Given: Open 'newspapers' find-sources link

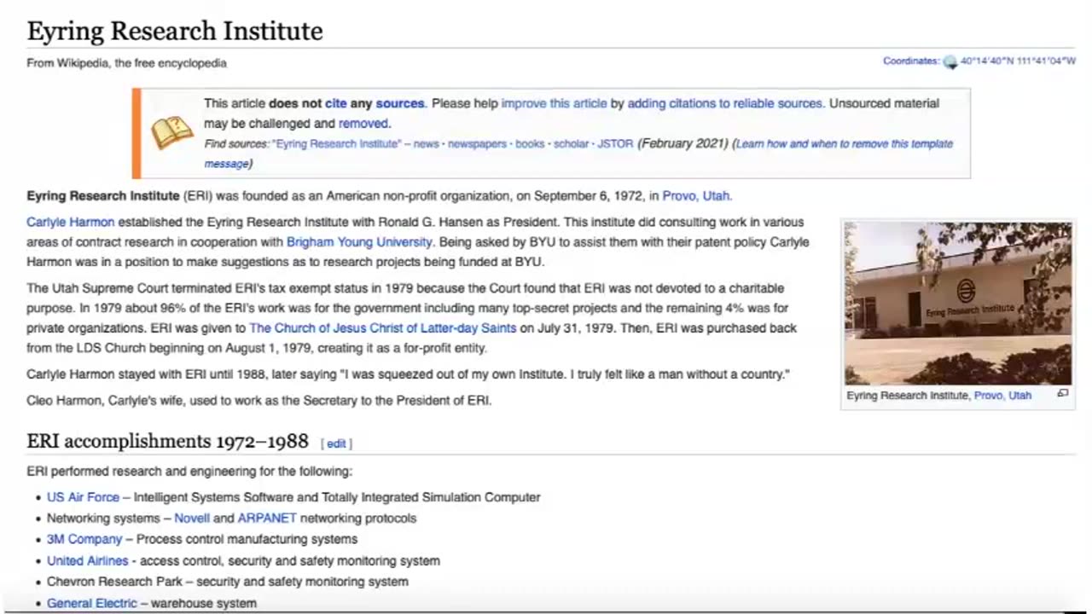Looking at the screenshot, I should (477, 144).
